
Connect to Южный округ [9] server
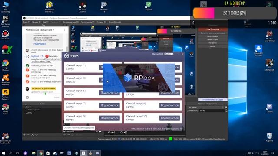tap(109, 118)
